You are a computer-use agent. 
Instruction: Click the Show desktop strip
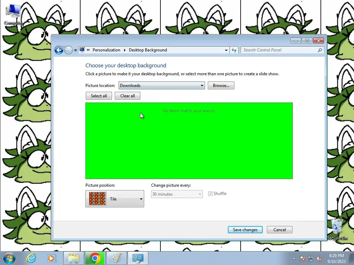pos(352,258)
